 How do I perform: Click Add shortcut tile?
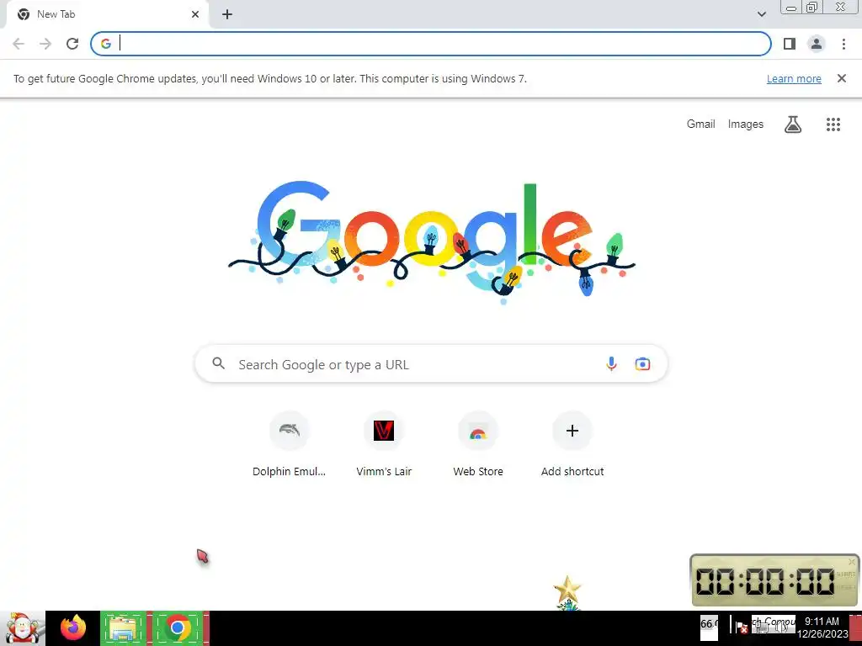(x=572, y=444)
